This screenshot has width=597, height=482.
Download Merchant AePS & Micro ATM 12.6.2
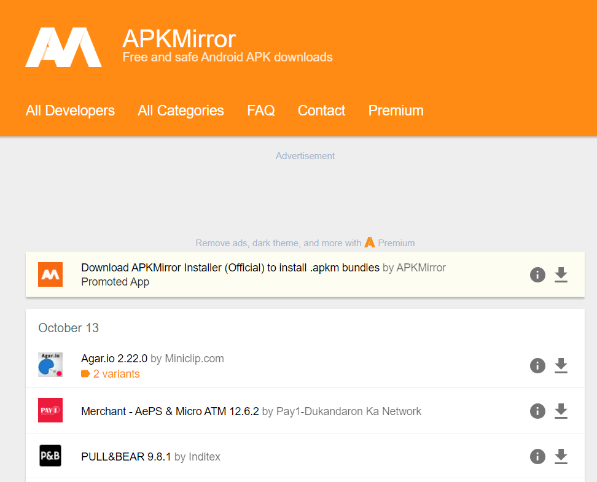pos(561,411)
